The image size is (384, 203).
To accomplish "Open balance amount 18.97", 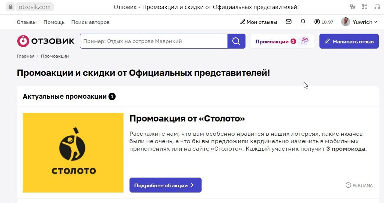I will pos(327,22).
